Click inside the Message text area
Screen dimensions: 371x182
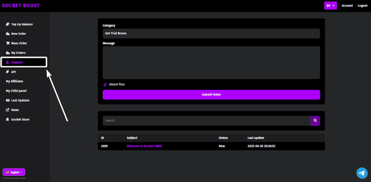[211, 62]
